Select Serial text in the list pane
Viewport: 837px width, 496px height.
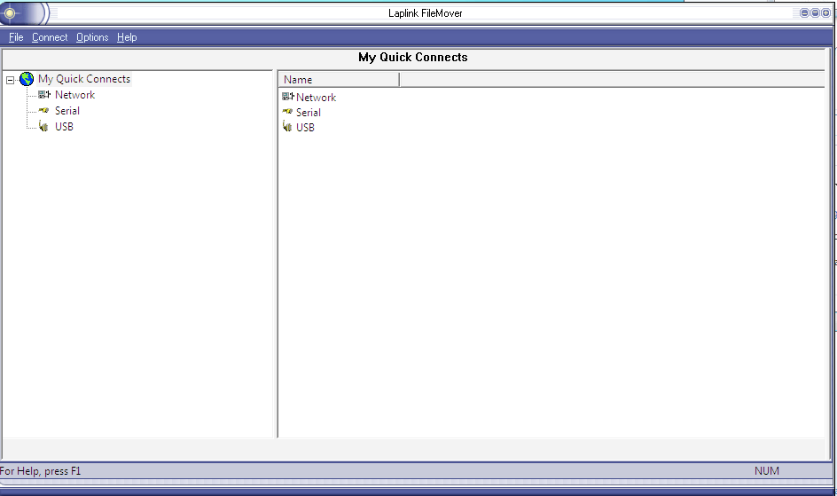click(309, 113)
